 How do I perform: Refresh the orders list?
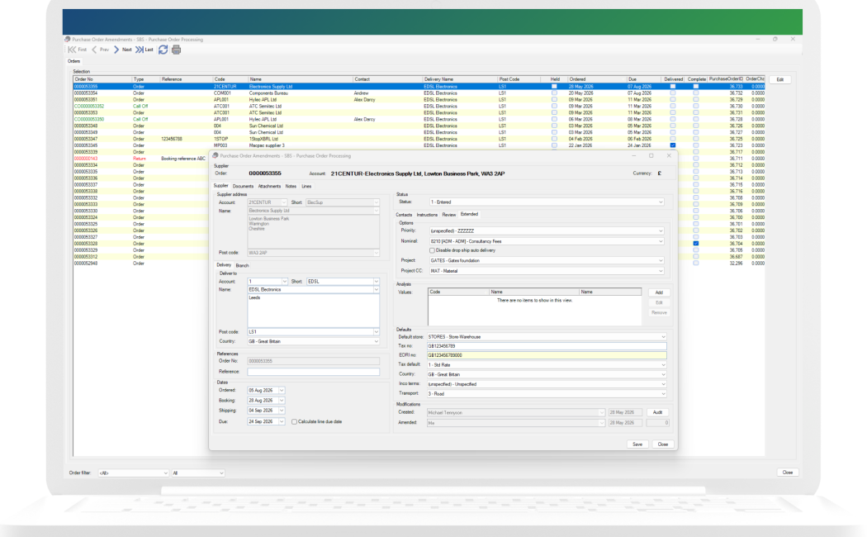[163, 50]
